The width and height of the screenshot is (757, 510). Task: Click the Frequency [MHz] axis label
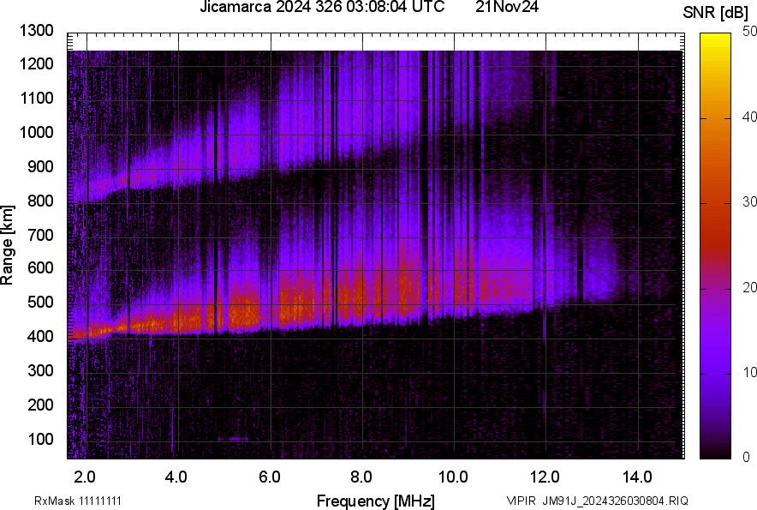(375, 501)
